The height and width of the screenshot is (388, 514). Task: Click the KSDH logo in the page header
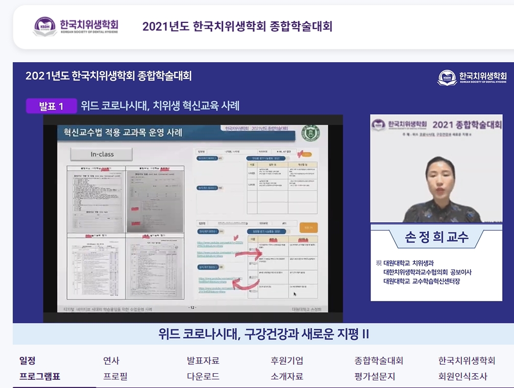pyautogui.click(x=76, y=26)
